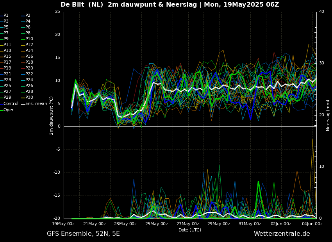Viewport: 332px width, 242px height.
Task: Click the chart title 'De Bilt (NL) 2m dauwpunt & Neerslag'
Action: click(129, 5)
